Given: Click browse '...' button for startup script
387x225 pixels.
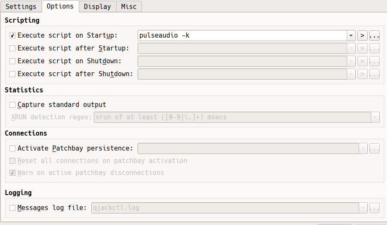Looking at the screenshot, I should coord(375,36).
